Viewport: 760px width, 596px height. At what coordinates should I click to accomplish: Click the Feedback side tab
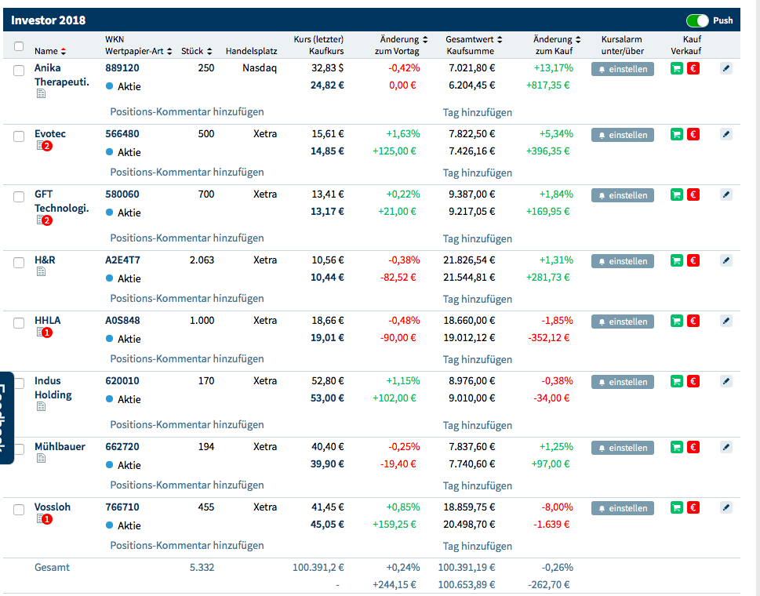(x=5, y=418)
